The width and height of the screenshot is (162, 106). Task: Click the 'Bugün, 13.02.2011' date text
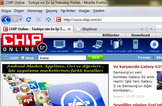point(129,96)
